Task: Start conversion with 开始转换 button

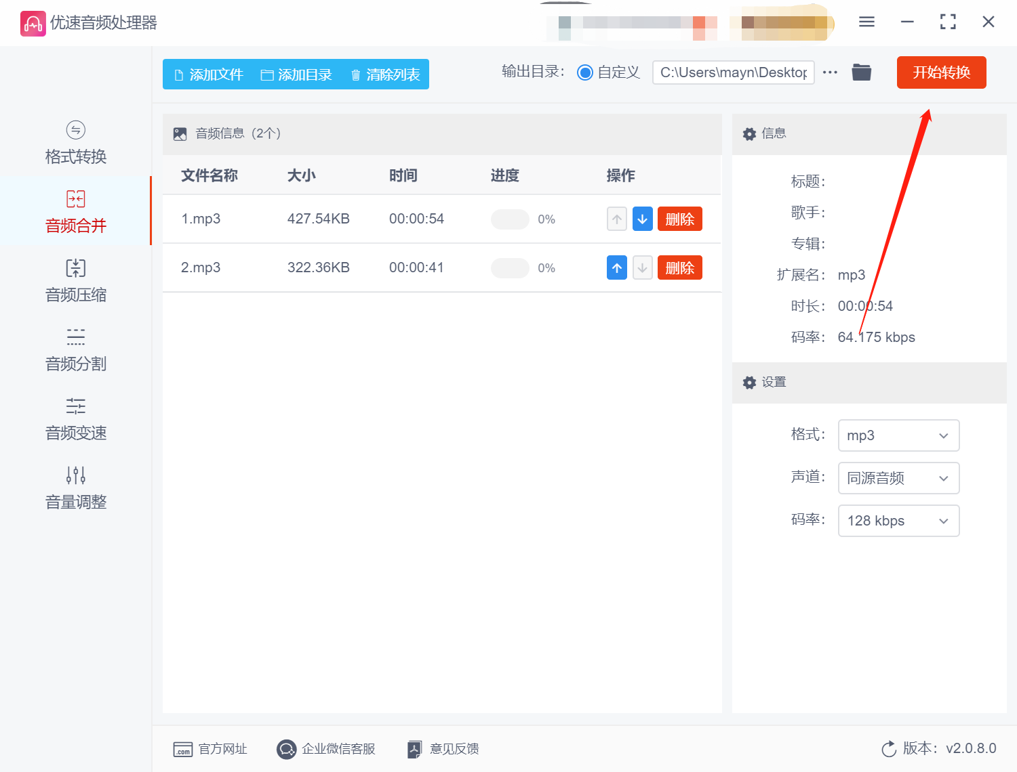Action: pyautogui.click(x=941, y=72)
